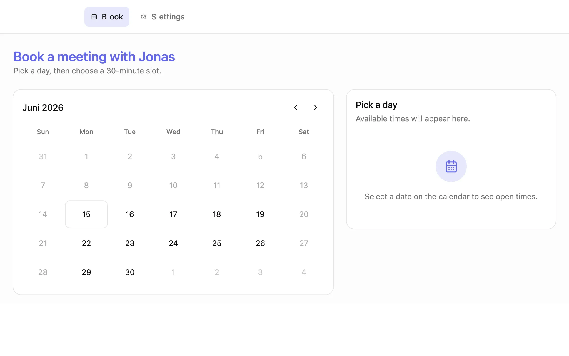Click Select a date on the calendar message
The image size is (569, 356).
coord(451,197)
